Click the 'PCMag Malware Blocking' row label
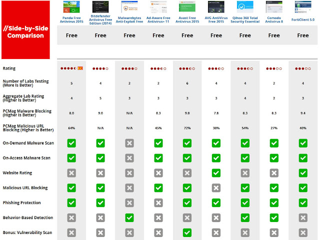The image size is (320, 240). pyautogui.click(x=27, y=113)
